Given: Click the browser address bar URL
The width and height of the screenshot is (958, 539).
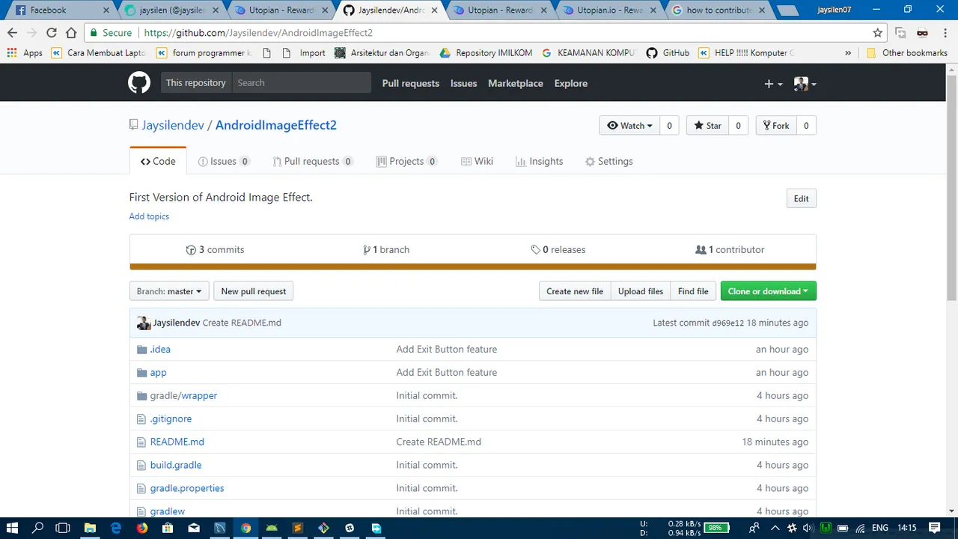Looking at the screenshot, I should [x=258, y=33].
